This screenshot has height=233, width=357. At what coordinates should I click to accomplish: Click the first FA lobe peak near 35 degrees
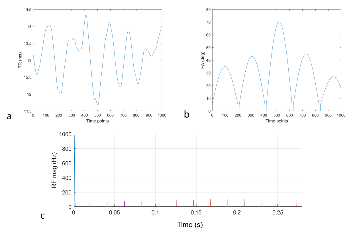225,67
